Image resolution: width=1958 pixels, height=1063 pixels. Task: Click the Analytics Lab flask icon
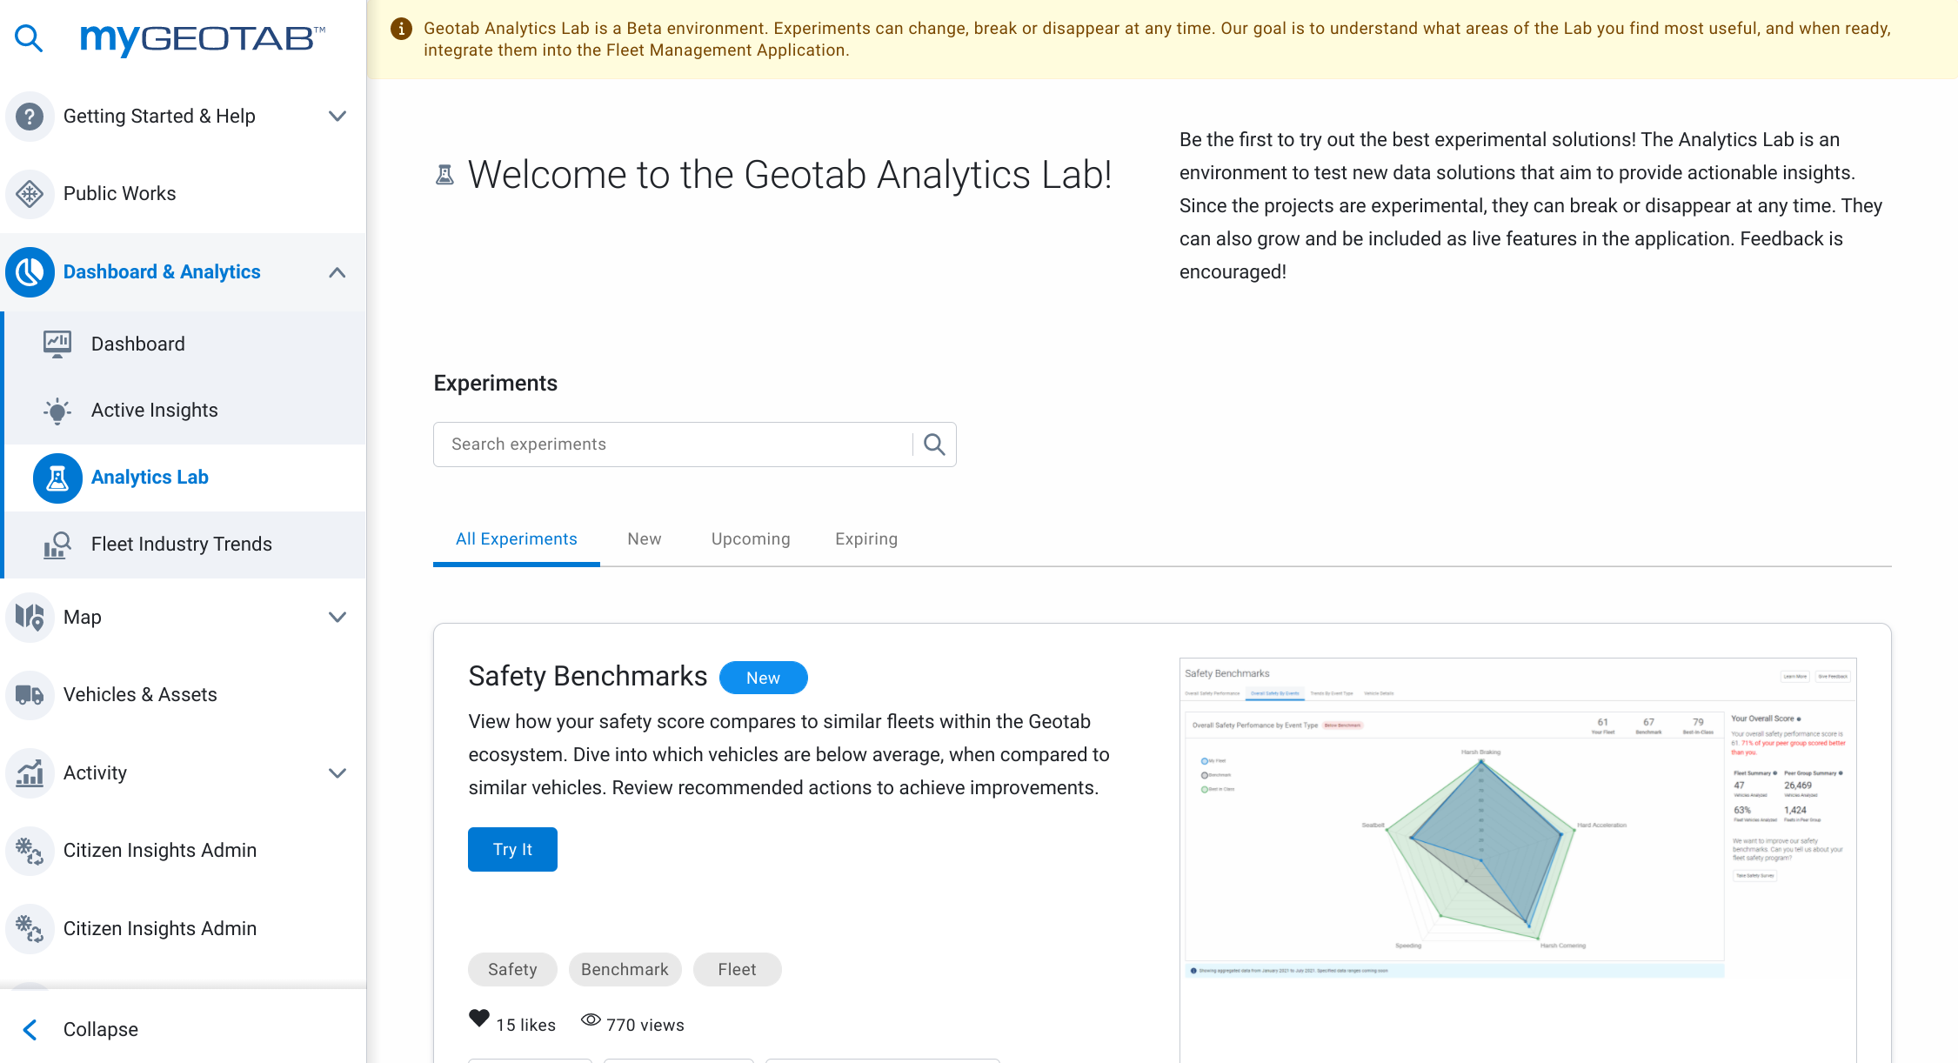click(x=57, y=478)
